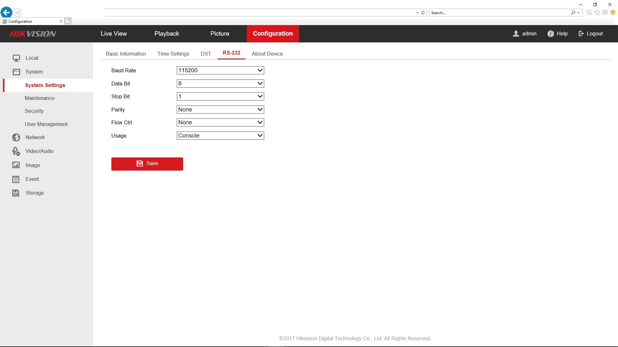Switch to the Time Settings tab

pyautogui.click(x=173, y=54)
